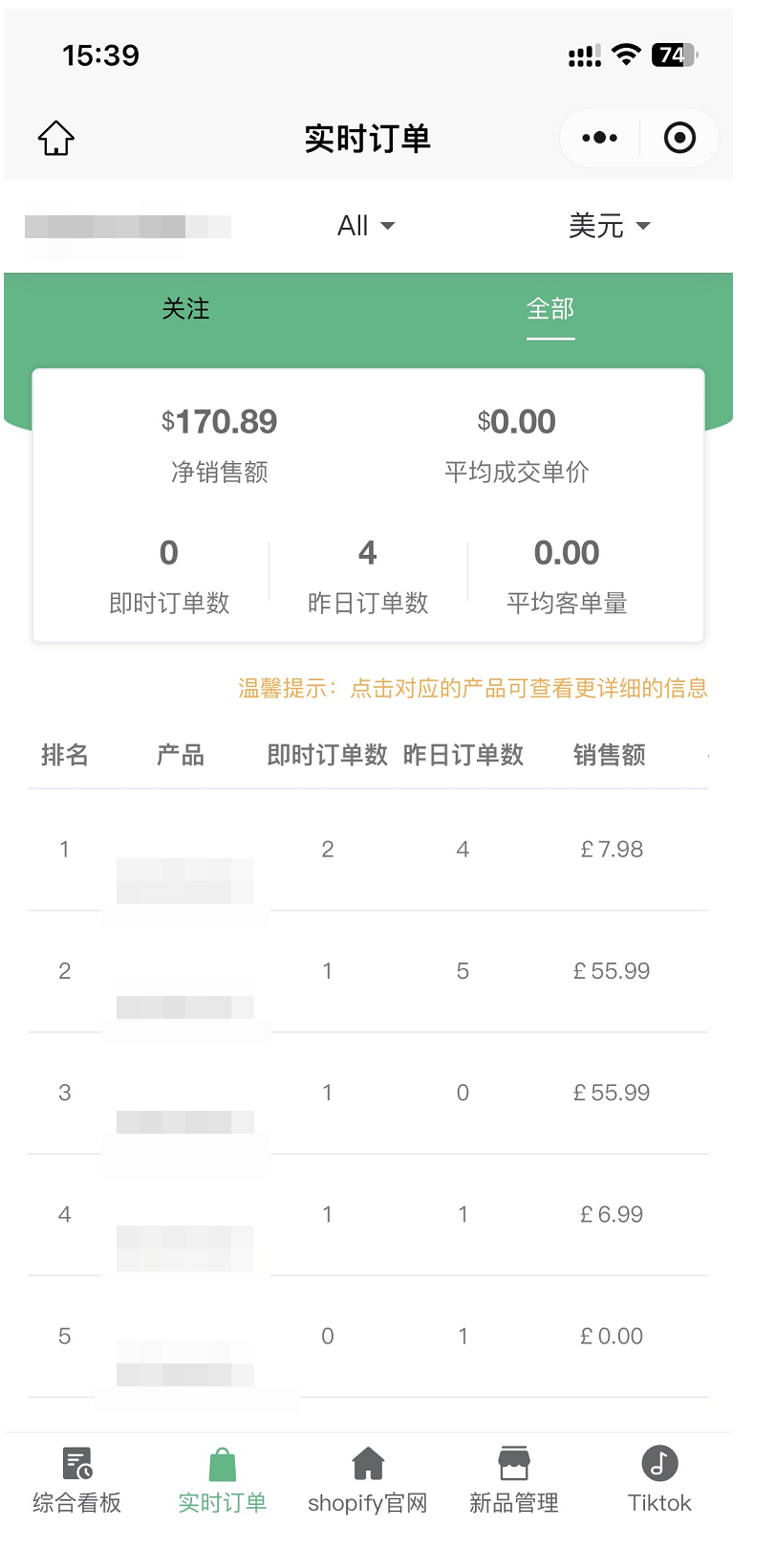The height and width of the screenshot is (1549, 775).
Task: Switch to the 全部 tab
Action: (550, 309)
